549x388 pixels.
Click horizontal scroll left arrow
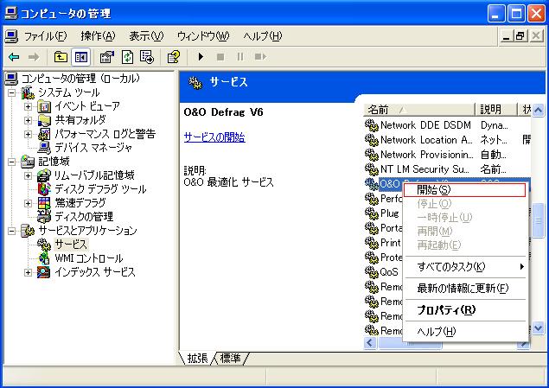[370, 343]
